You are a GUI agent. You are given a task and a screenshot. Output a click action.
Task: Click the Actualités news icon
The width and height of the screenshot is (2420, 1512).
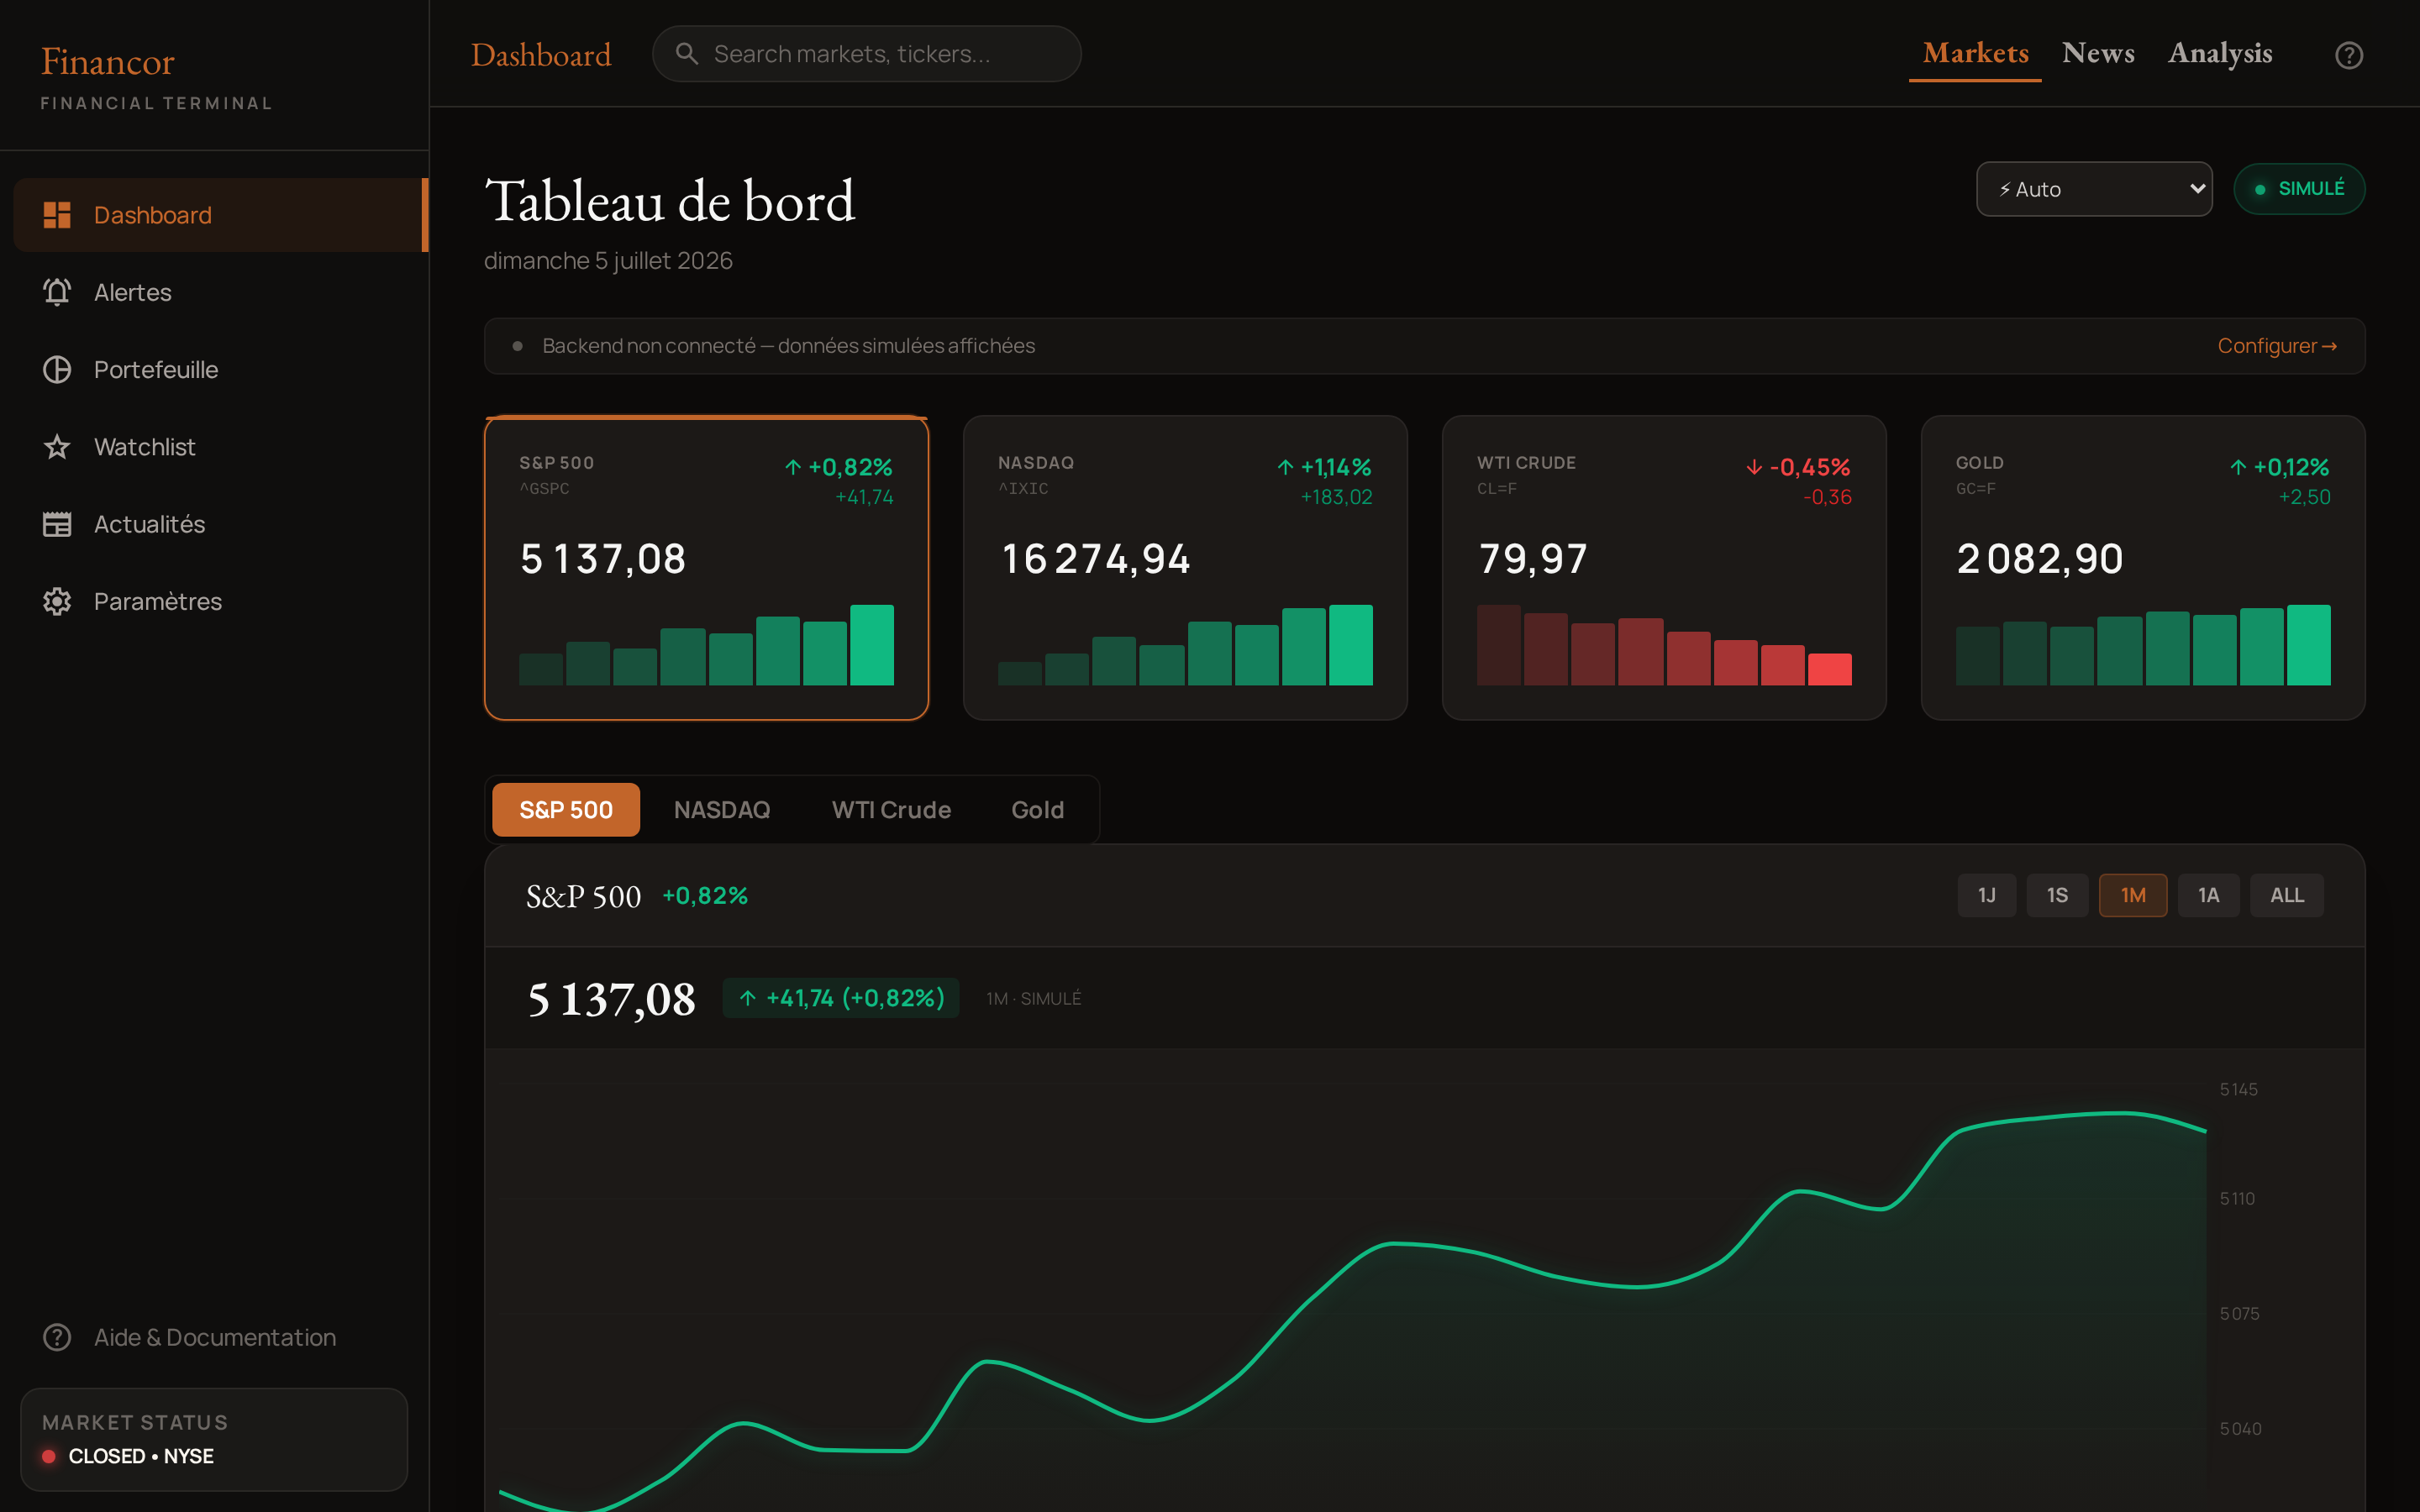coord(57,524)
